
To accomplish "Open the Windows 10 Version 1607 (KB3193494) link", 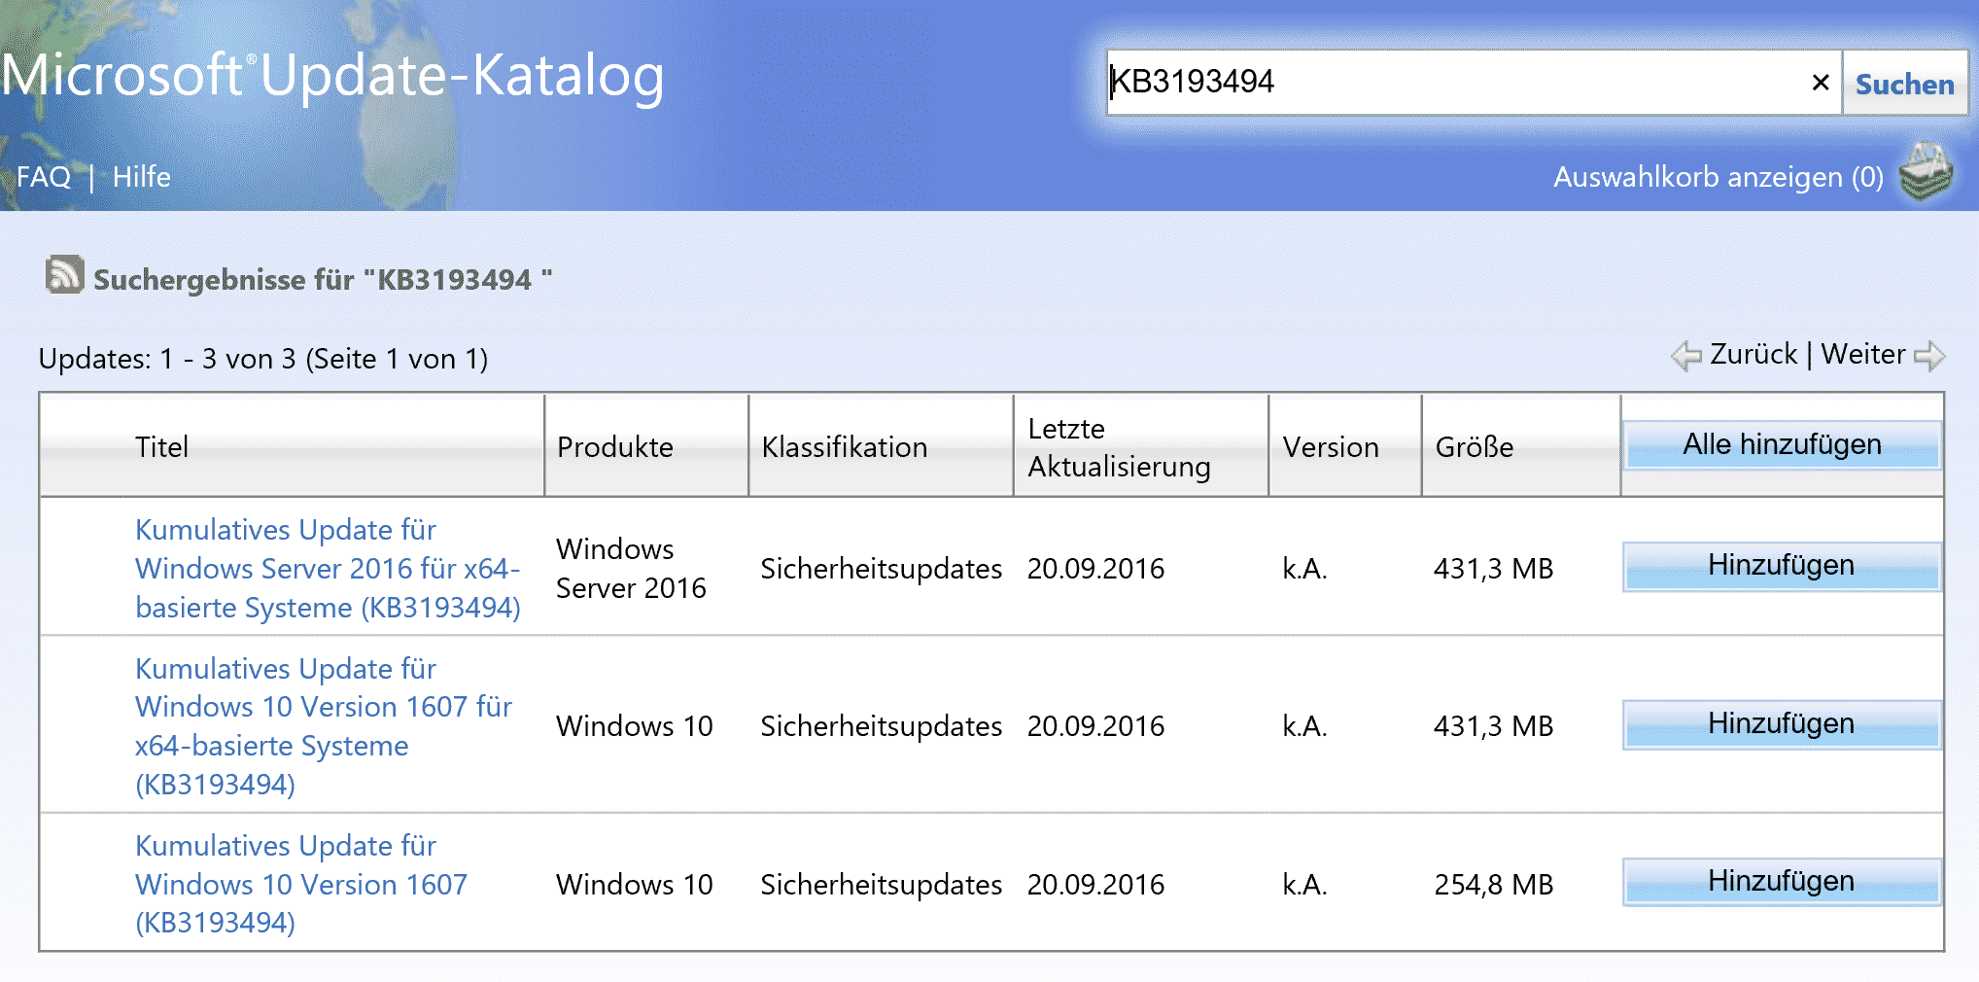I will pos(301,884).
